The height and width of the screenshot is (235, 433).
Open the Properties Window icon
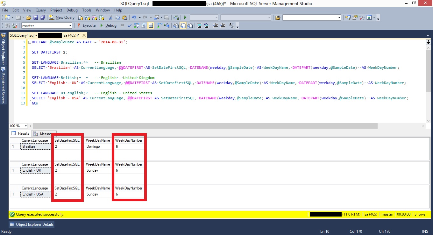pyautogui.click(x=355, y=18)
